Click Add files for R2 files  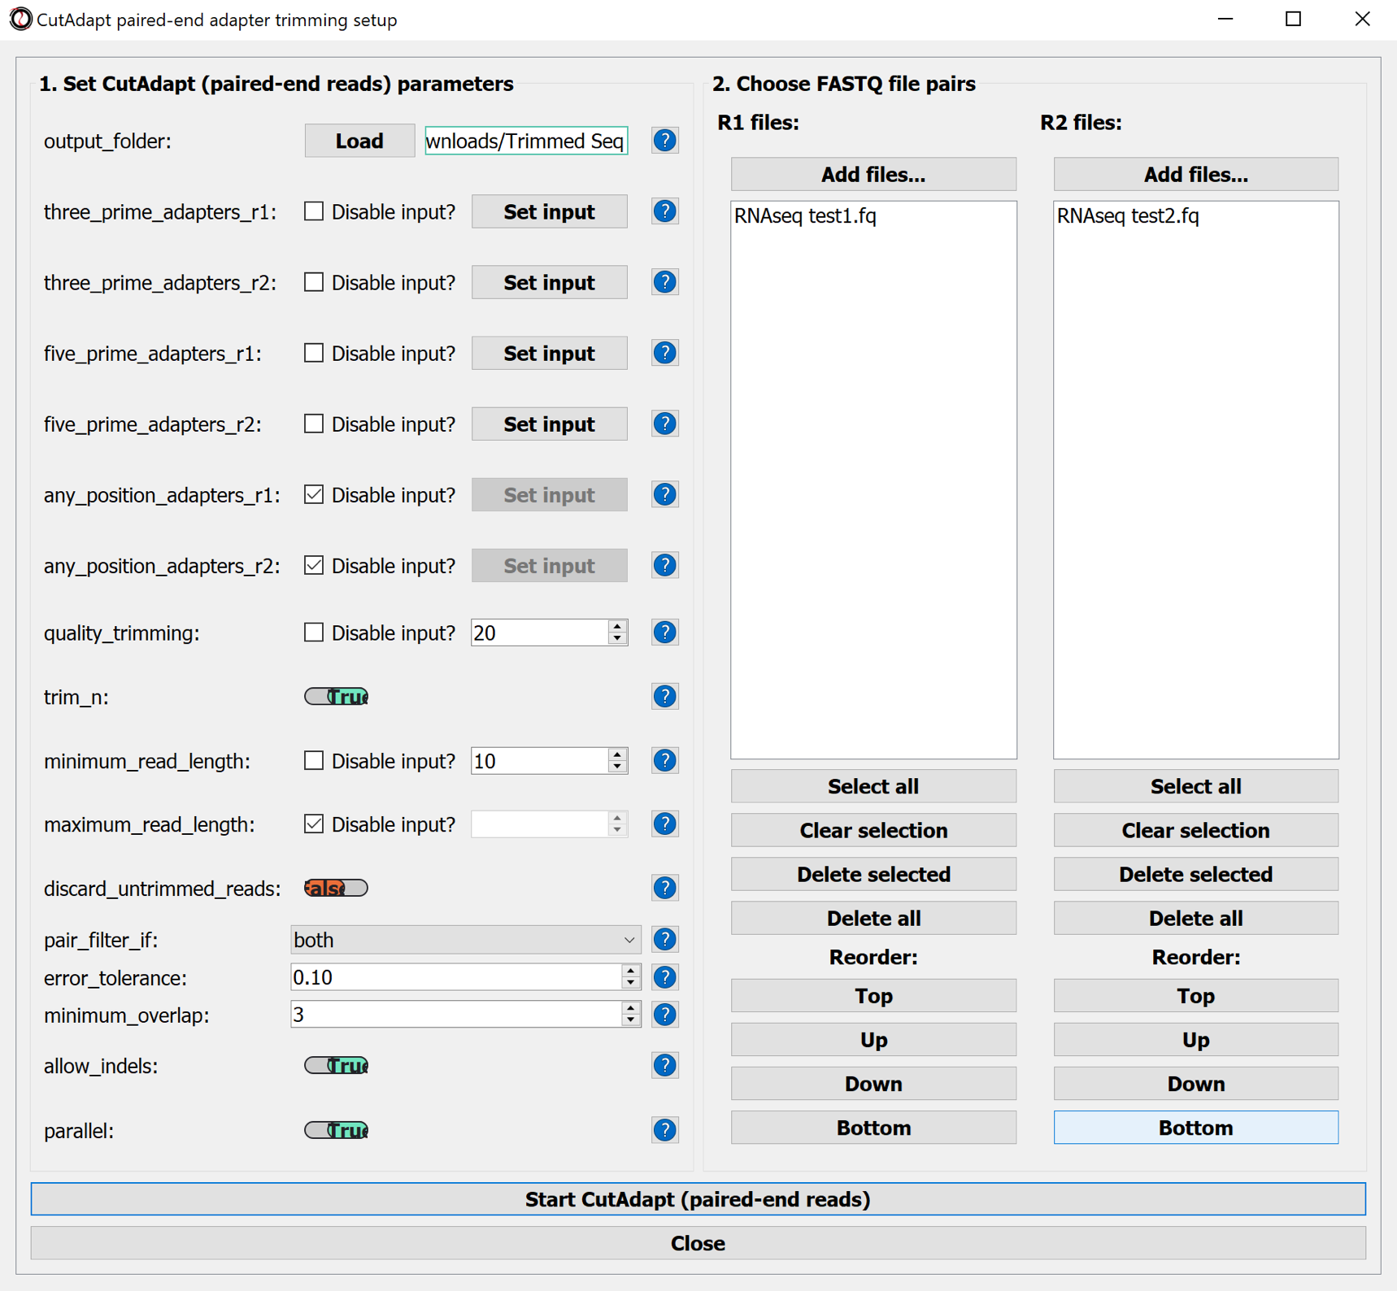(1195, 174)
